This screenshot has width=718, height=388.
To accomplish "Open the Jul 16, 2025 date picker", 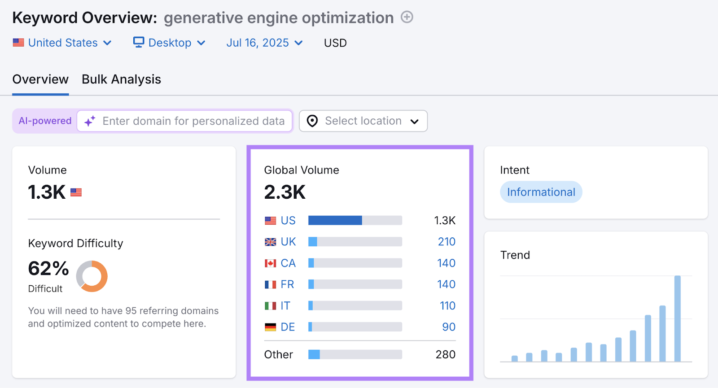I will (264, 43).
